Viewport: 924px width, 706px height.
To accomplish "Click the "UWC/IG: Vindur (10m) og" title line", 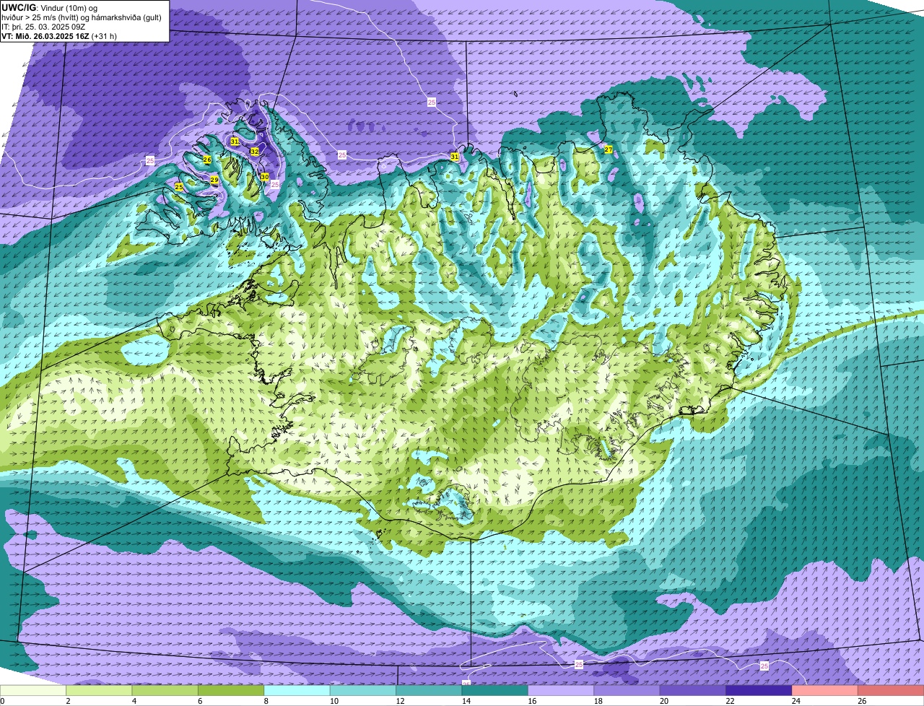I will coord(49,7).
